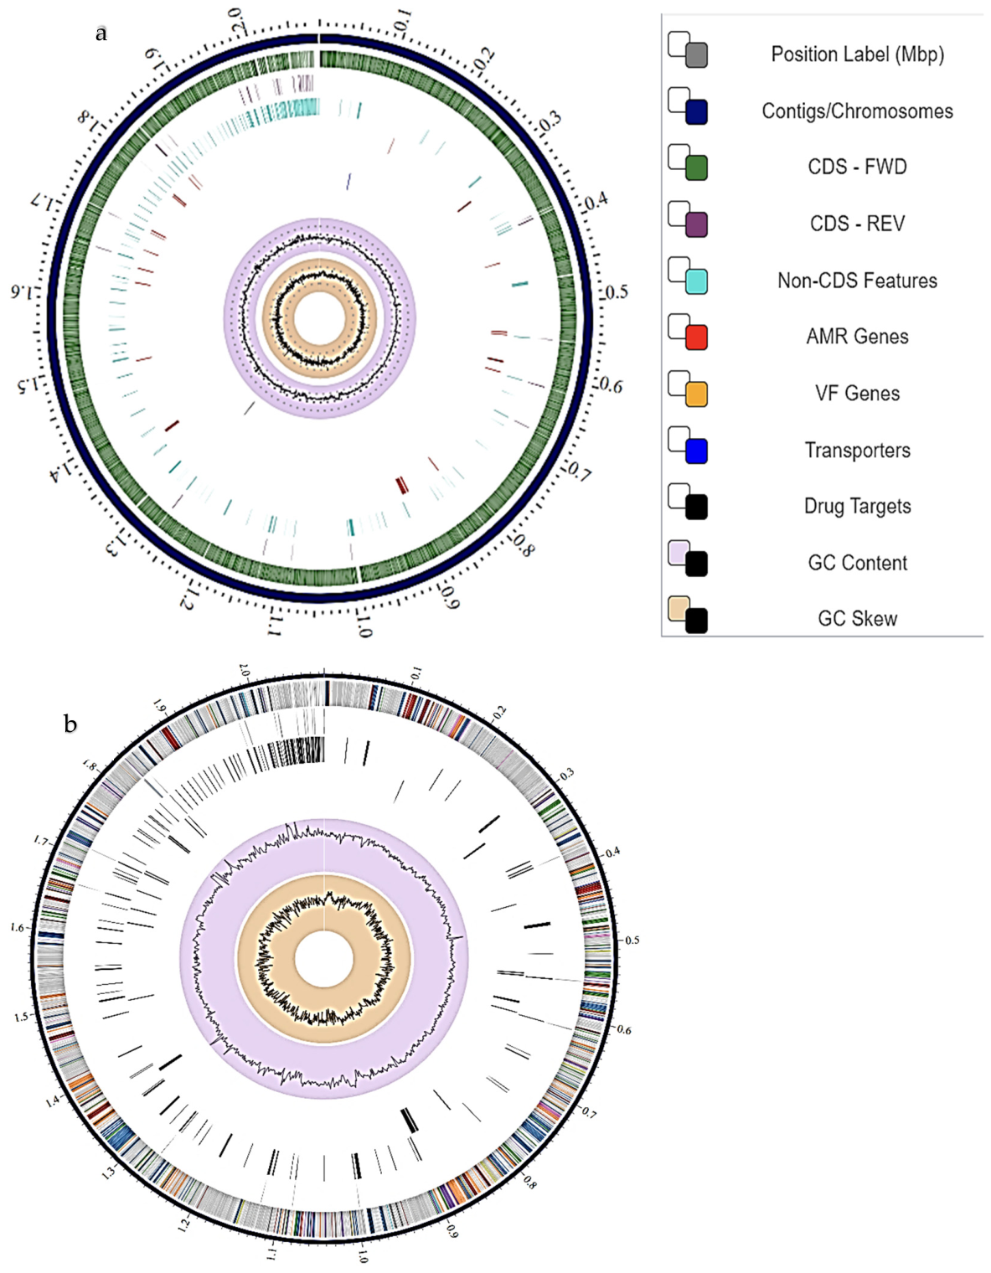Select the orange VF Genes swatch
The height and width of the screenshot is (1273, 991).
[x=696, y=394]
